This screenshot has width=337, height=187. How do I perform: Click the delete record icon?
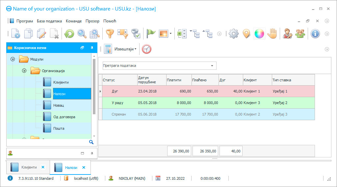(x=54, y=34)
